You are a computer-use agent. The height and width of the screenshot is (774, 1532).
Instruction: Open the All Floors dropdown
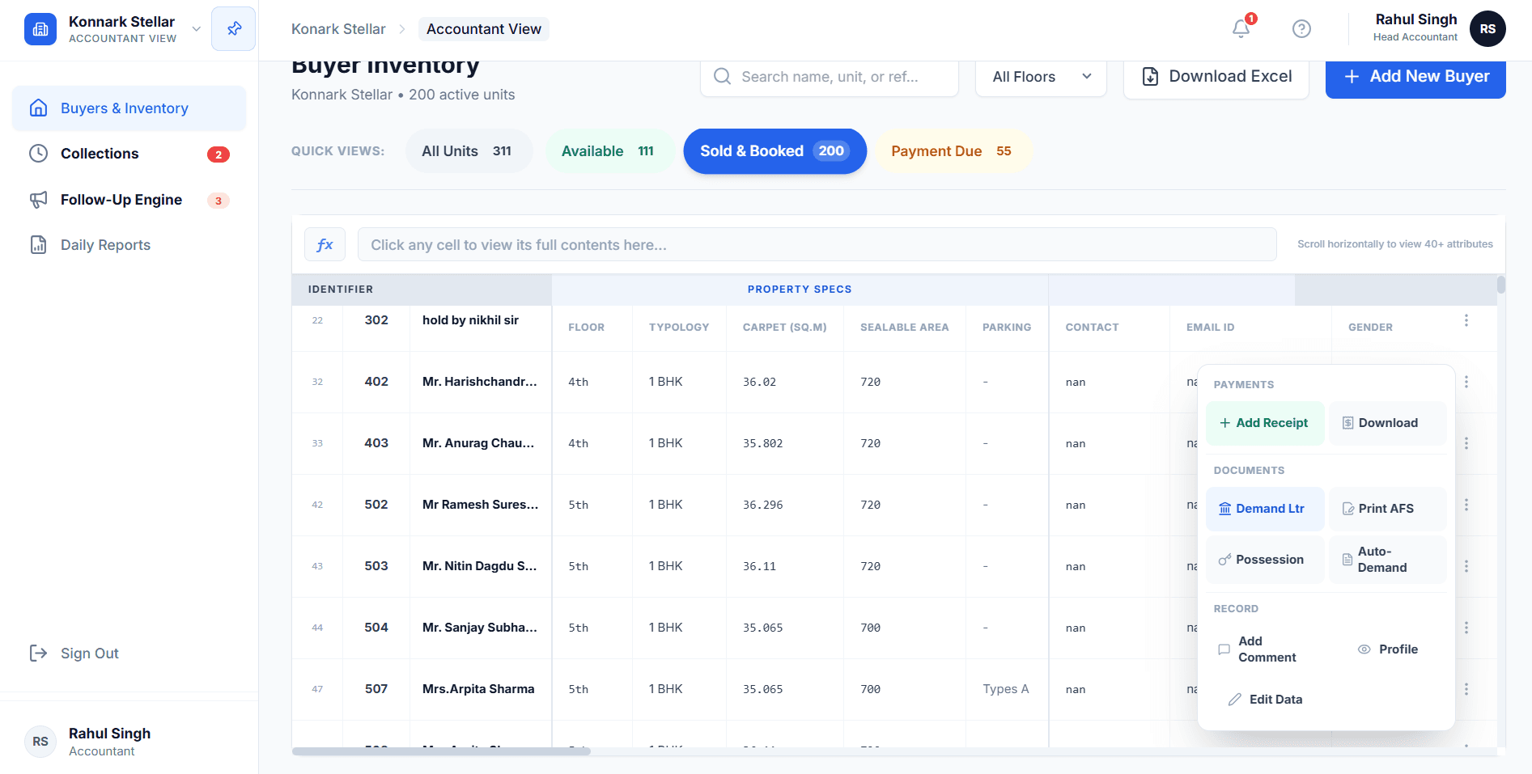click(x=1041, y=76)
